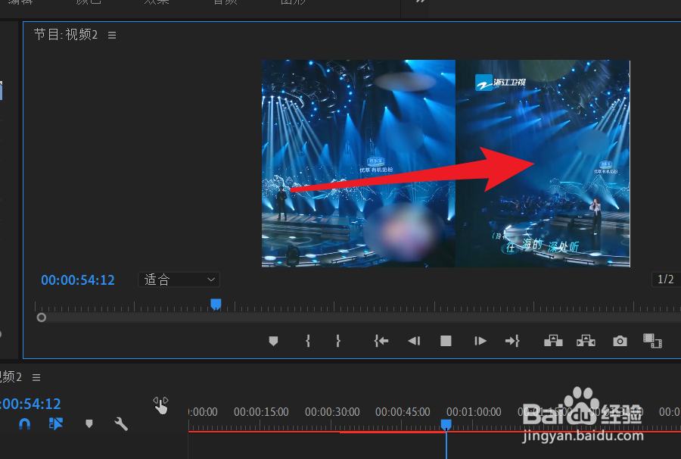
Task: Step forward one frame
Action: click(x=480, y=341)
